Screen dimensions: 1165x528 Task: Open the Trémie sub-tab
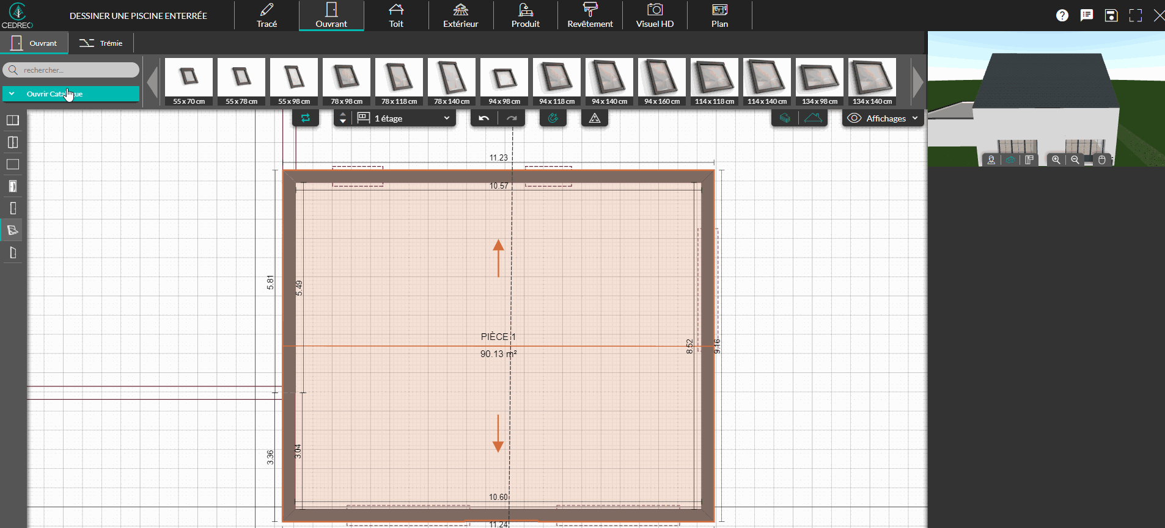(101, 43)
